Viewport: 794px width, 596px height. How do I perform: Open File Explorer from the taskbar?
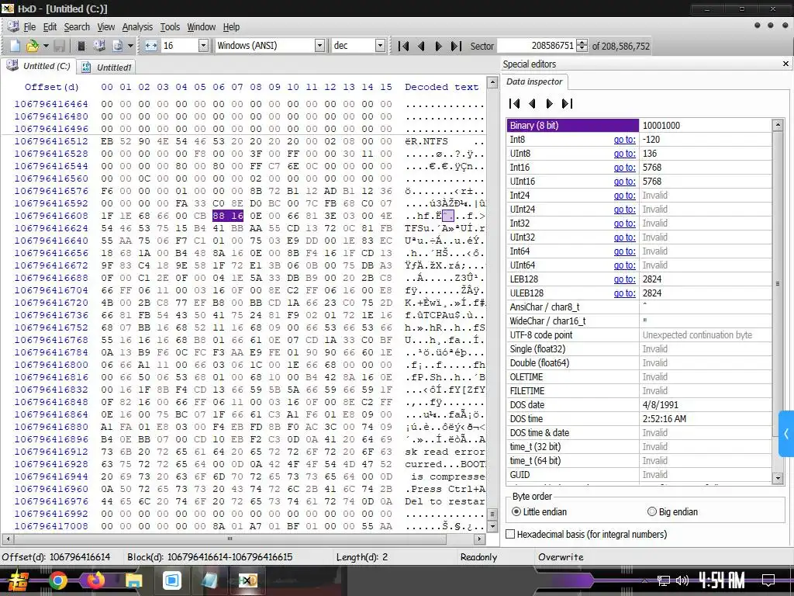tap(133, 580)
